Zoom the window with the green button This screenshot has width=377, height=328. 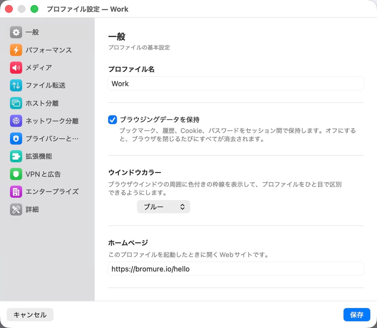[34, 9]
